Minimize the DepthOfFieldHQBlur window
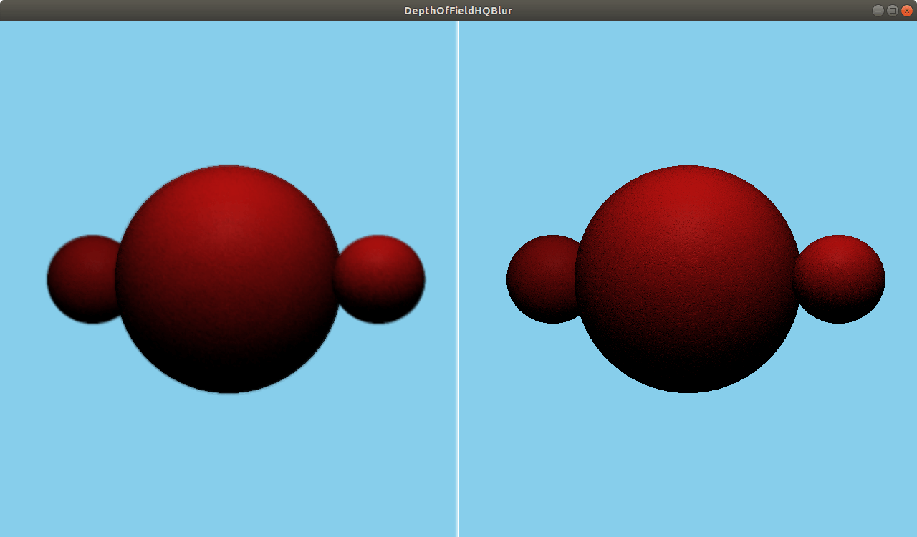This screenshot has height=537, width=917. pos(877,11)
